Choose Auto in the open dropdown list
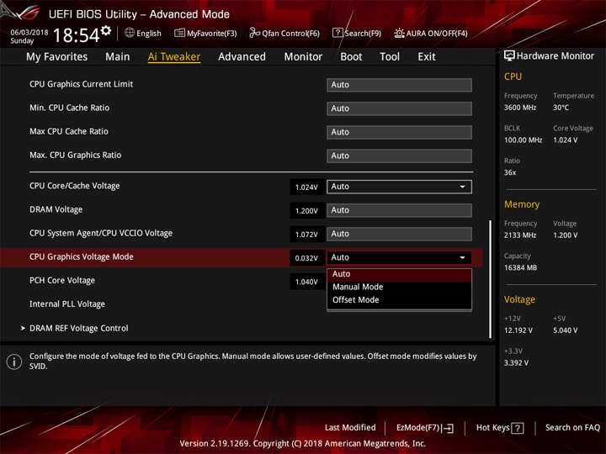 coord(399,274)
